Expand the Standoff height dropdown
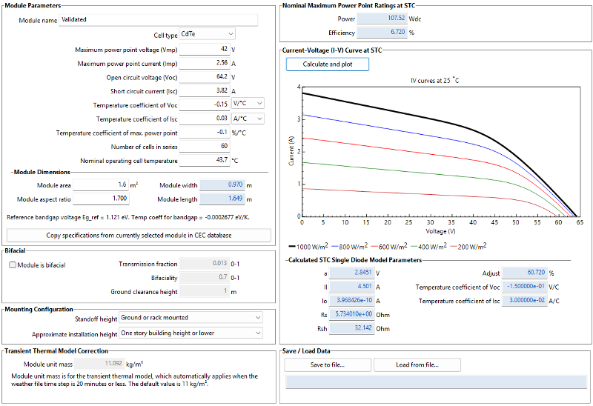This screenshot has height=406, width=593. (191, 318)
